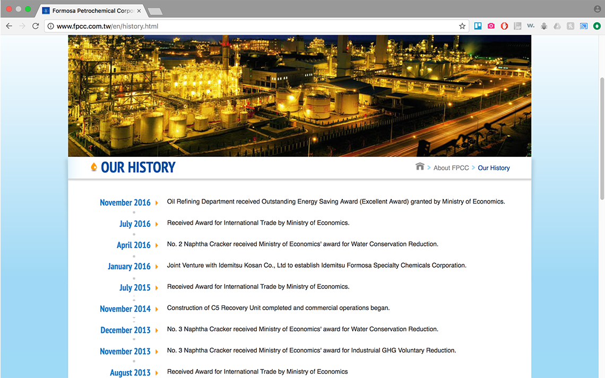Open the Google Cast extension icon
The width and height of the screenshot is (605, 378).
coord(583,26)
